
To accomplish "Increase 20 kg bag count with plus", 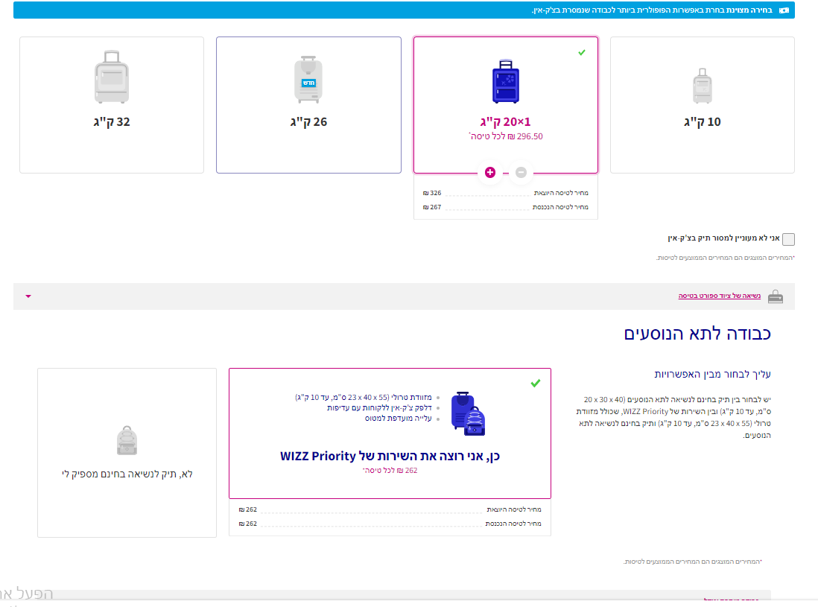I will (x=490, y=173).
